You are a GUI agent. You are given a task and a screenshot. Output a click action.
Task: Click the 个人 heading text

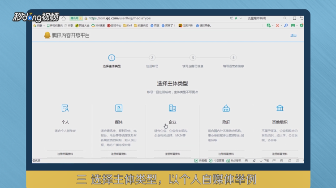click(x=65, y=122)
